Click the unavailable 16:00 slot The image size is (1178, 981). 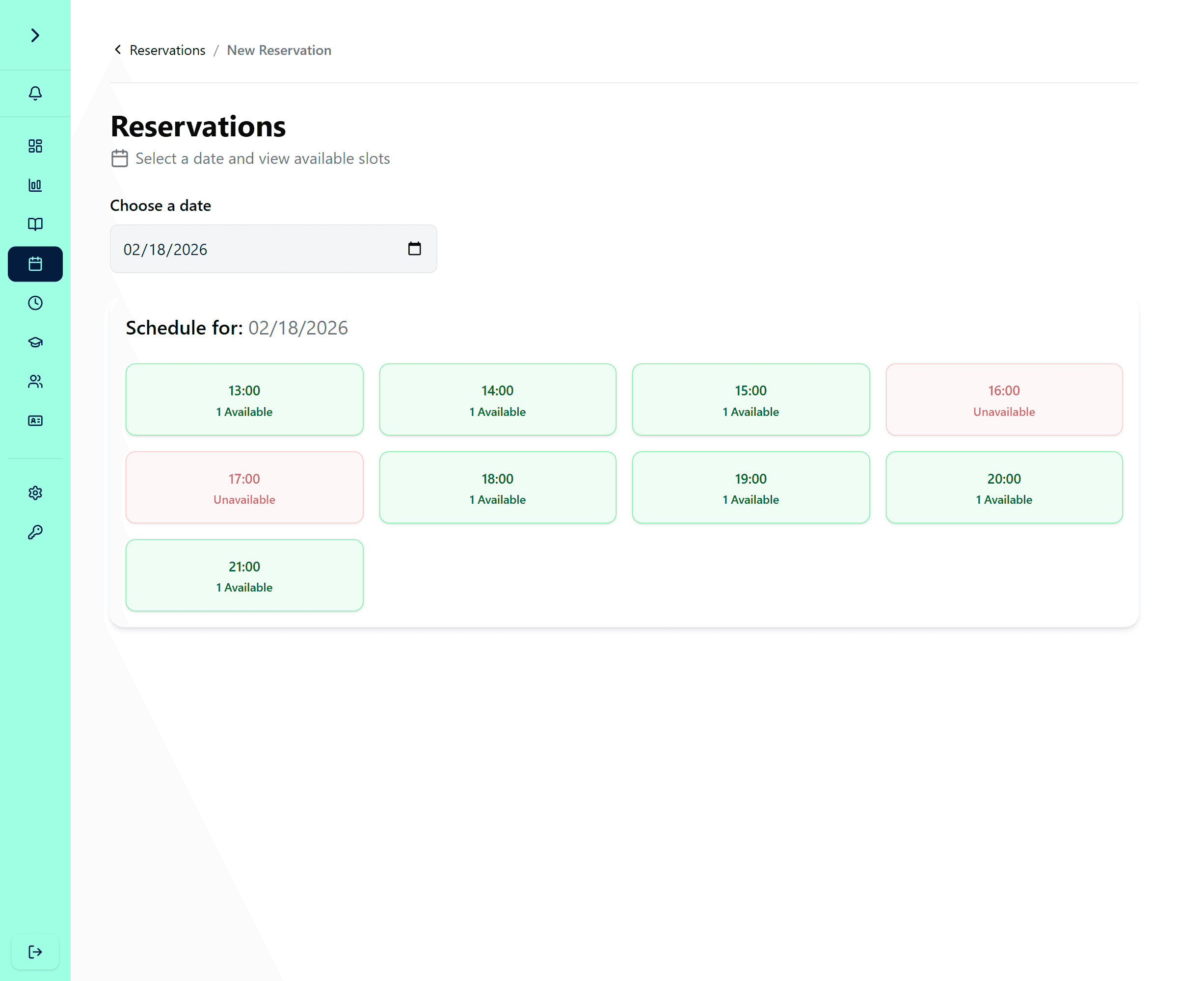point(1004,400)
